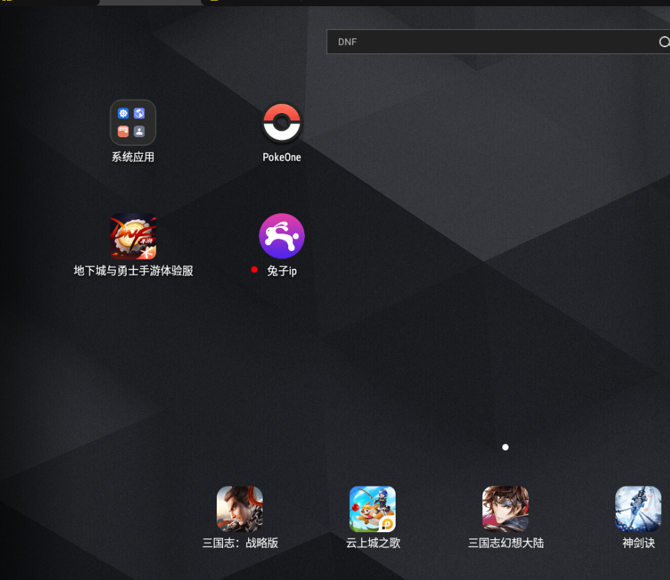This screenshot has width=670, height=580.
Task: Expand the 系统应用 folder
Action: point(133,123)
